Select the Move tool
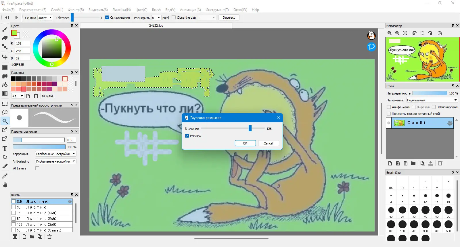 (x=5, y=57)
